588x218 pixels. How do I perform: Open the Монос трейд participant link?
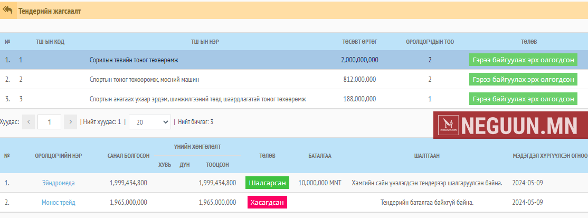[58, 202]
